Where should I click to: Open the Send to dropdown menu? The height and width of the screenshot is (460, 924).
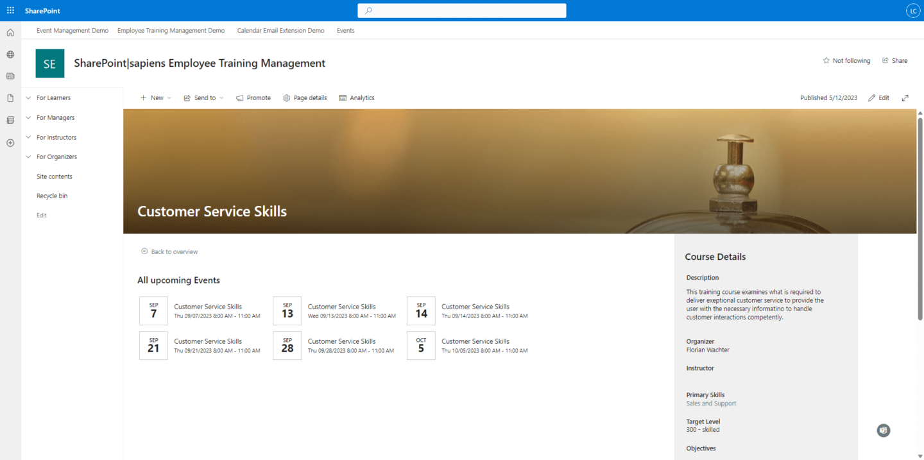click(x=203, y=98)
